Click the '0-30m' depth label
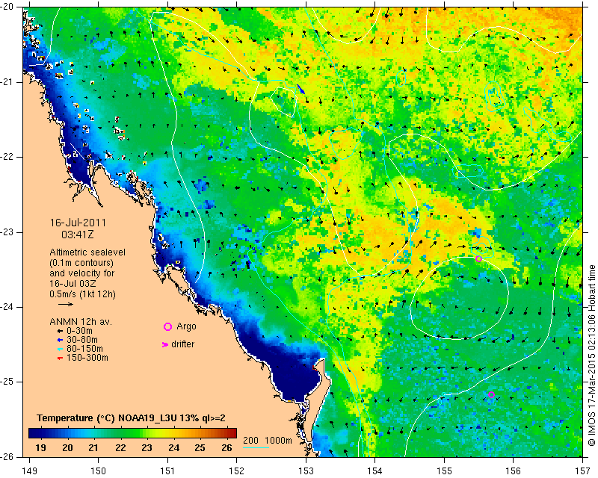 pyautogui.click(x=80, y=331)
